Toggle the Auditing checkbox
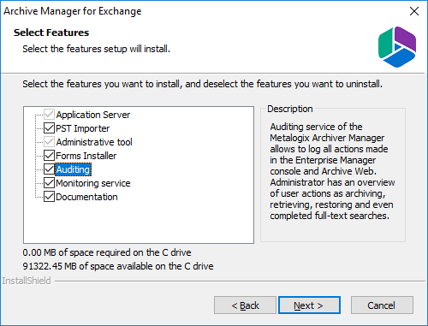 [x=49, y=169]
